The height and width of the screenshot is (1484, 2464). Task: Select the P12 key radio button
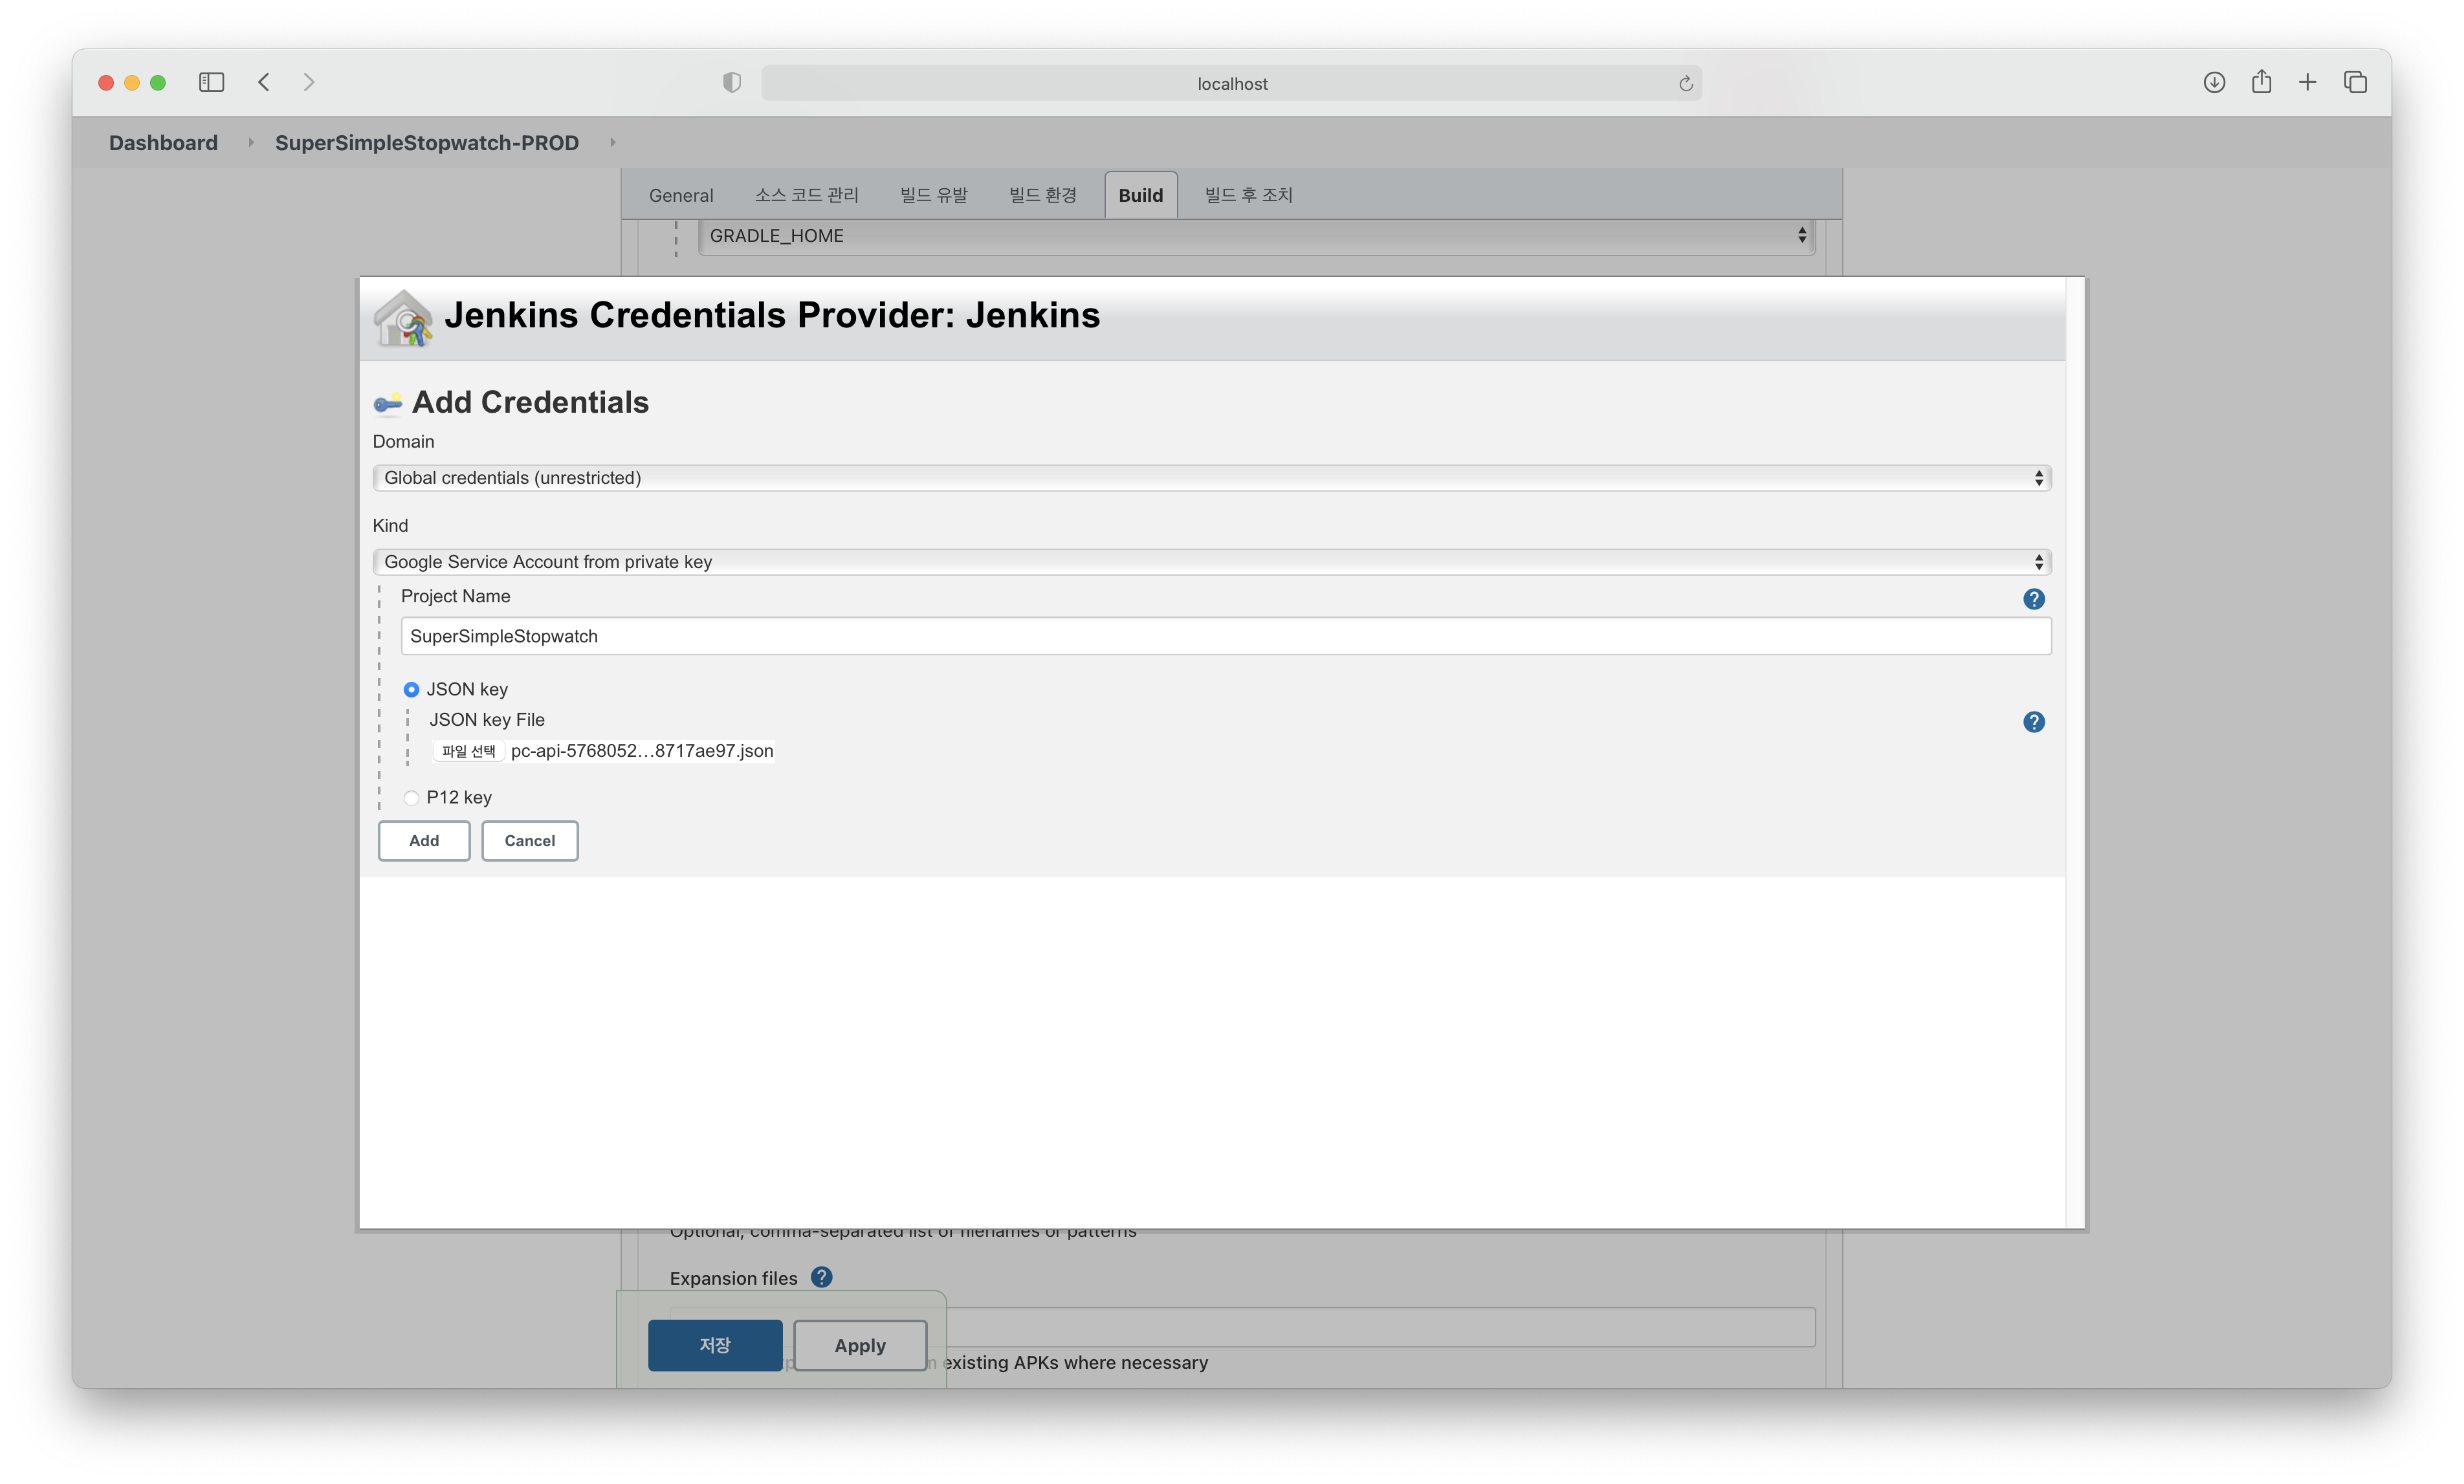click(x=411, y=798)
